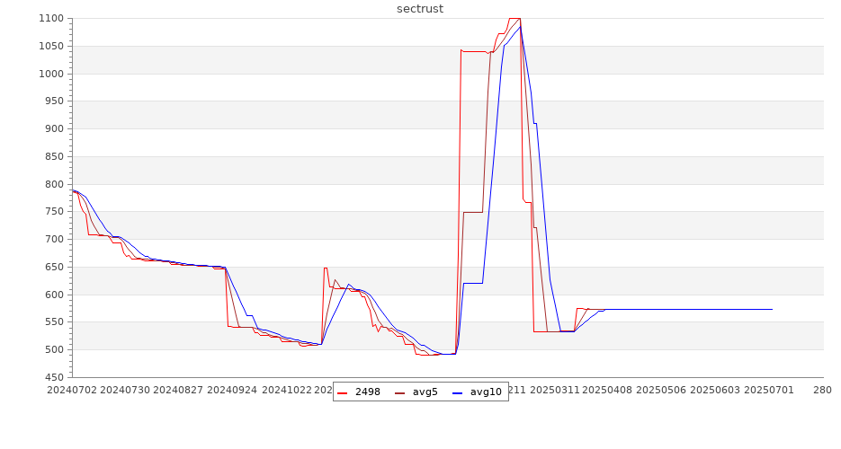Click the "sectrust" chart title
Viewport: 841px width, 449px height.
[x=420, y=9]
